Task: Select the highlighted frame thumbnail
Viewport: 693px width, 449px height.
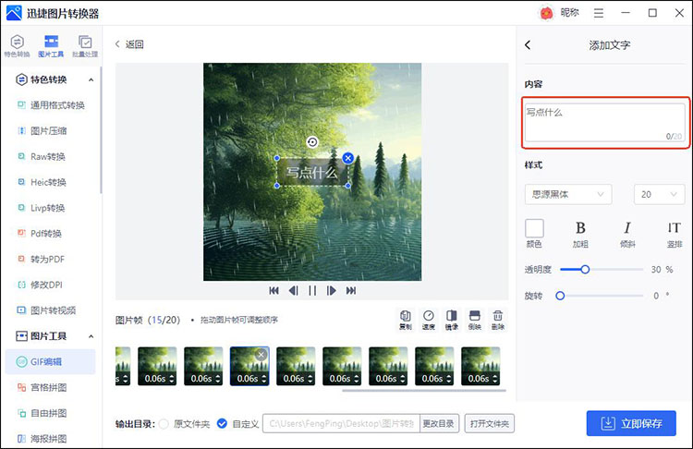Action: (249, 367)
